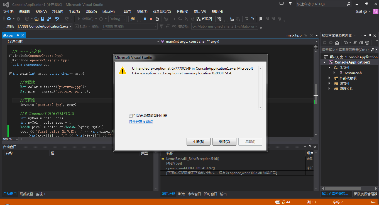Collapse the main function outline block
Screen dimensions: 379x205
(x=11, y=74)
